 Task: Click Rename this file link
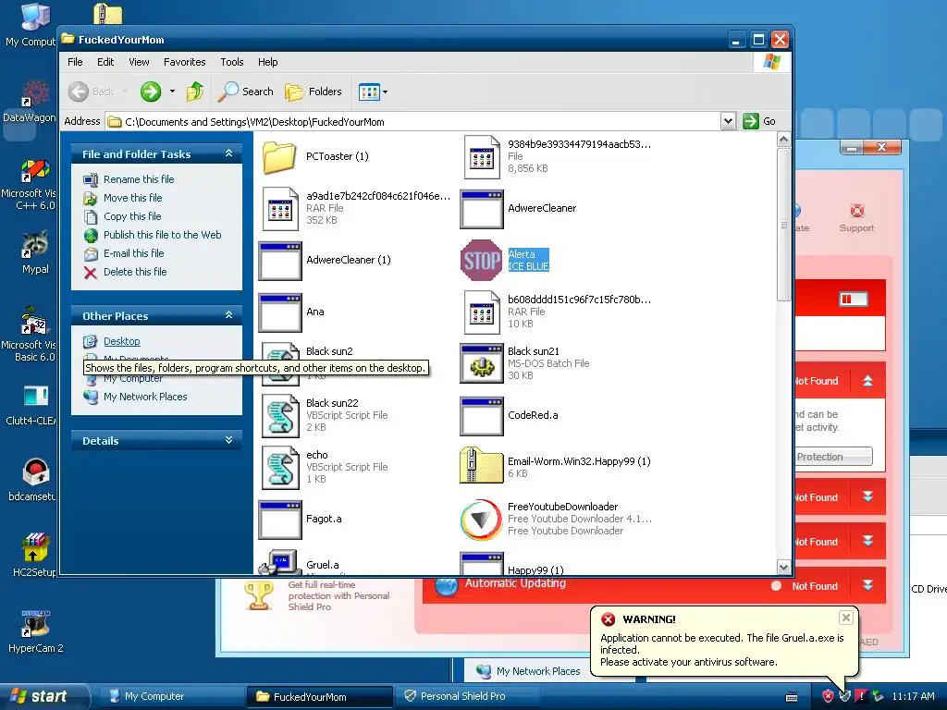[x=139, y=179]
